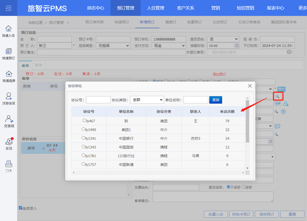
Task: Click 中国银行 cell in table
Action: point(126,138)
